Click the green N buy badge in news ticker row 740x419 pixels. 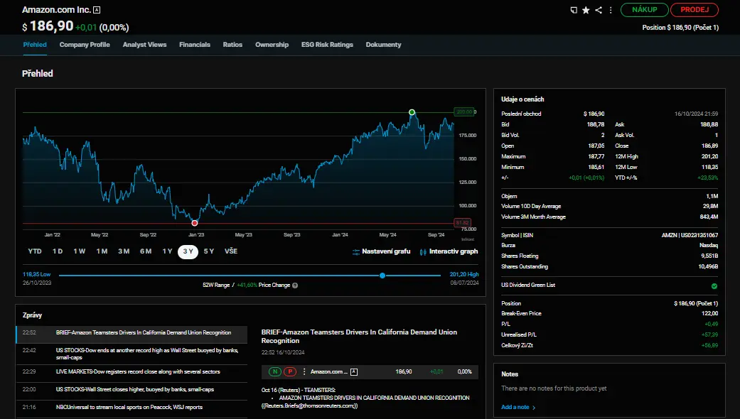tap(274, 371)
